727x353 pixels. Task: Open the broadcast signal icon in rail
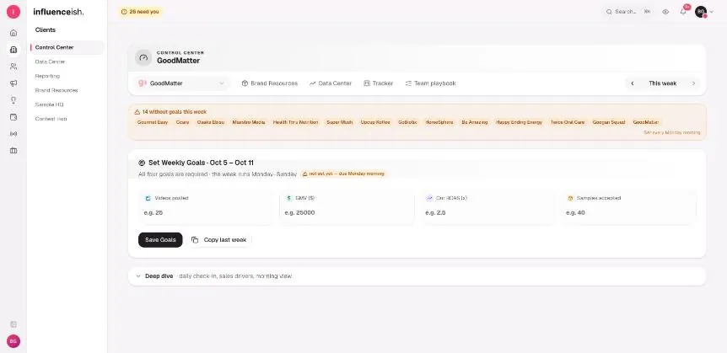point(13,134)
